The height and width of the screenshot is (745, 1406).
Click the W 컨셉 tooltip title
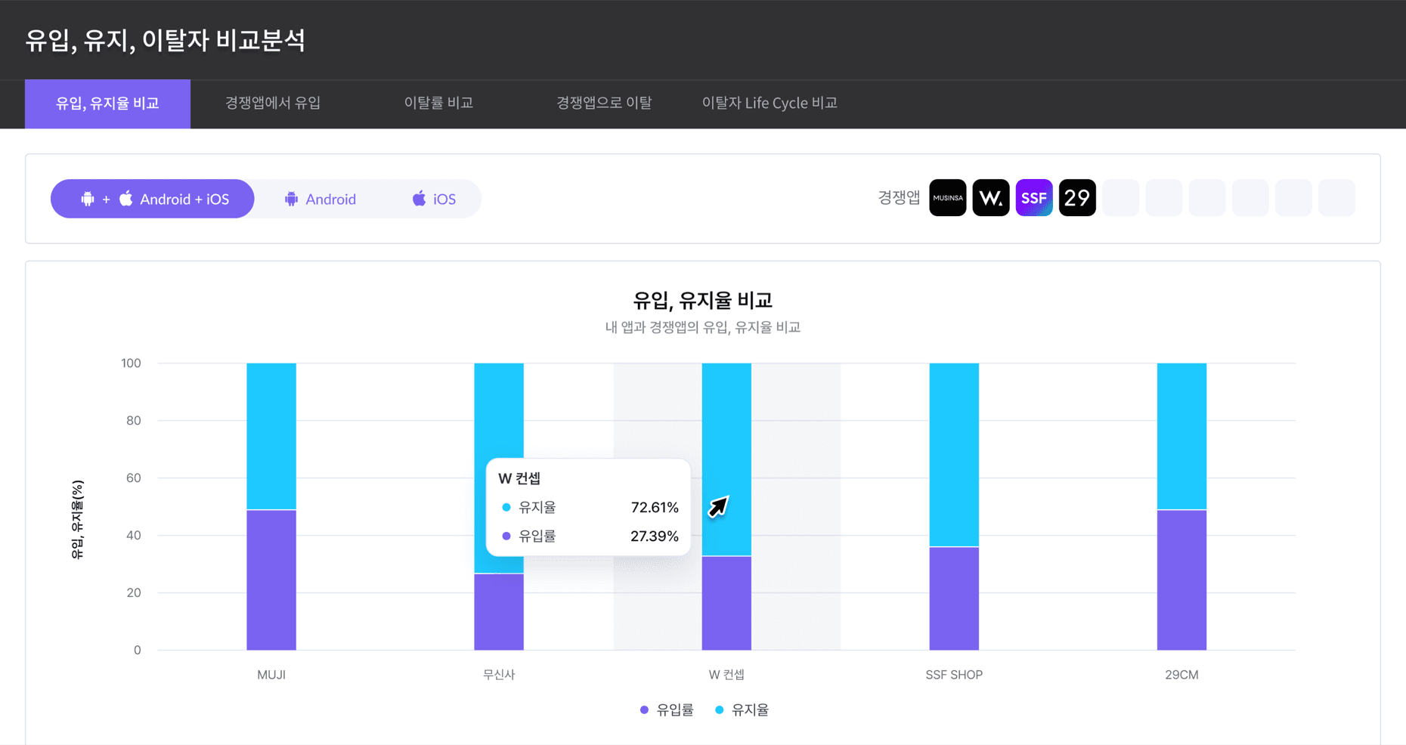click(x=519, y=478)
